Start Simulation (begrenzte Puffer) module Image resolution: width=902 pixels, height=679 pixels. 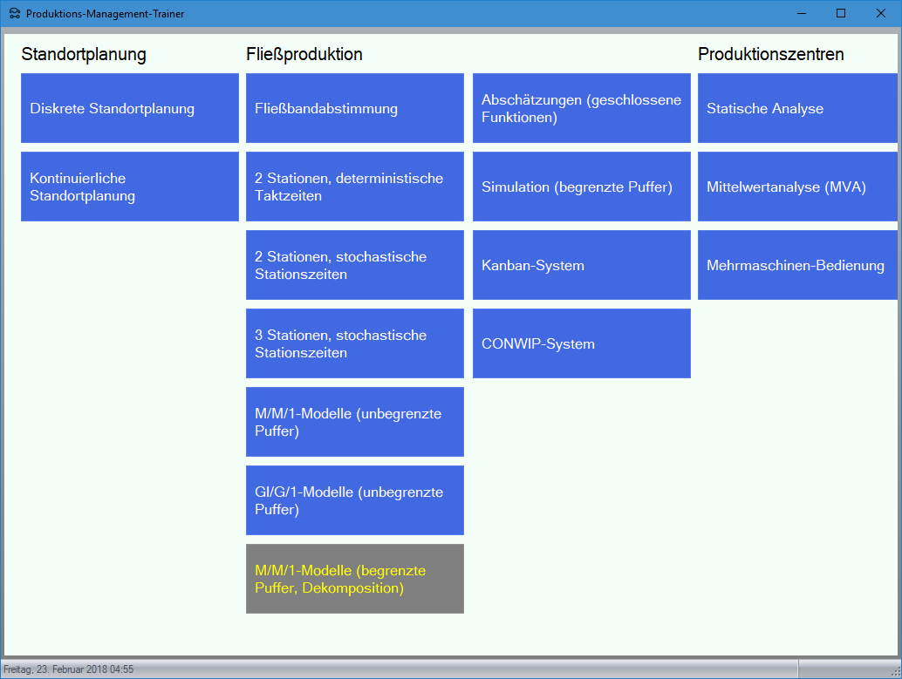coord(581,187)
